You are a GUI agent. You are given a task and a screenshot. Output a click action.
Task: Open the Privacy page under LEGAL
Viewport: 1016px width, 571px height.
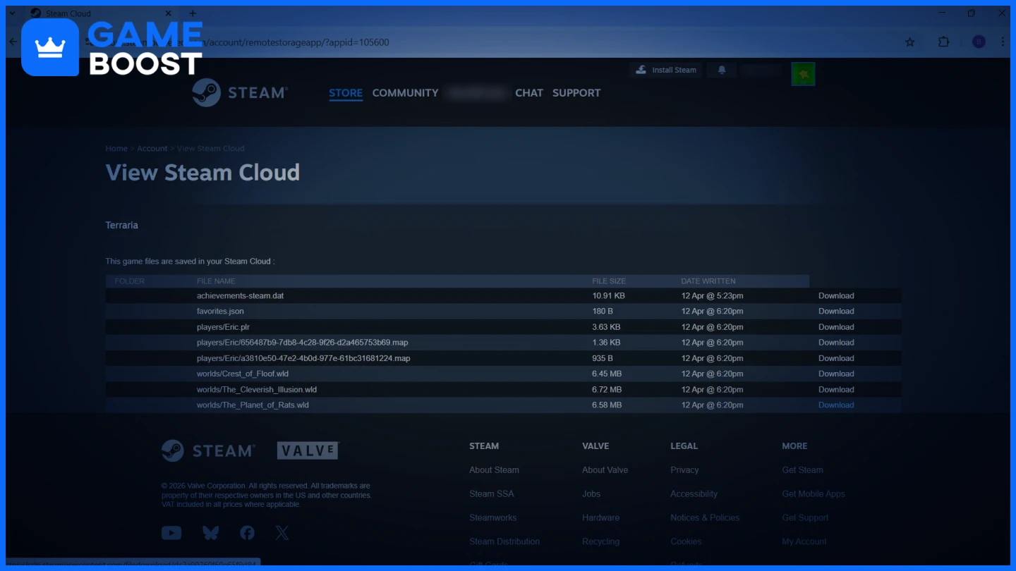point(684,469)
